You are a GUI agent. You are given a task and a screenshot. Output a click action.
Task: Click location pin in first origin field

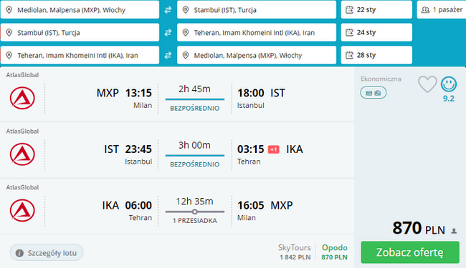pos(9,10)
